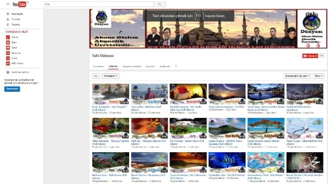Click the YouTube logo

point(20,4)
